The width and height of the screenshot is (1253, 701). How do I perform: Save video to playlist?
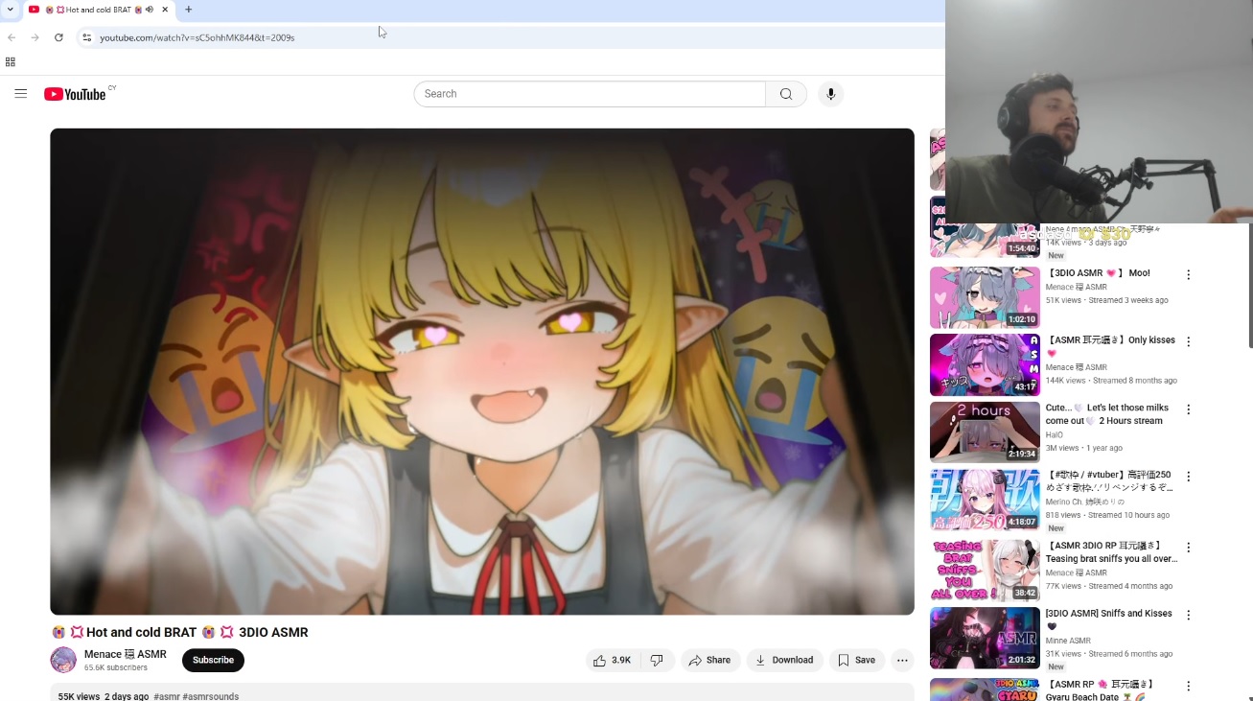(857, 660)
